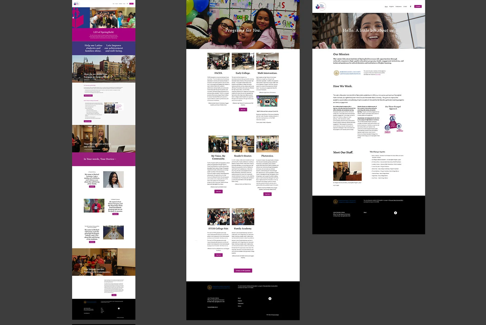The width and height of the screenshot is (486, 325).
Task: Click the Math Intervention program photo
Action: [267, 61]
